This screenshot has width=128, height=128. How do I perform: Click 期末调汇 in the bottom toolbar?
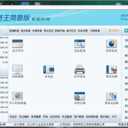point(105,117)
